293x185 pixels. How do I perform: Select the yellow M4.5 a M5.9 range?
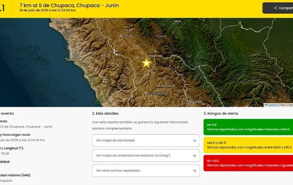(248, 145)
